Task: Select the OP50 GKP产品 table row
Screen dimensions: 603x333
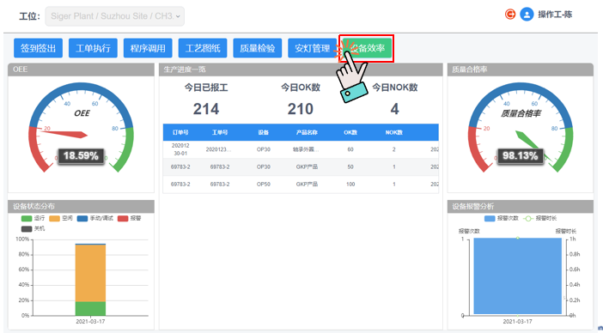Action: pos(301,185)
